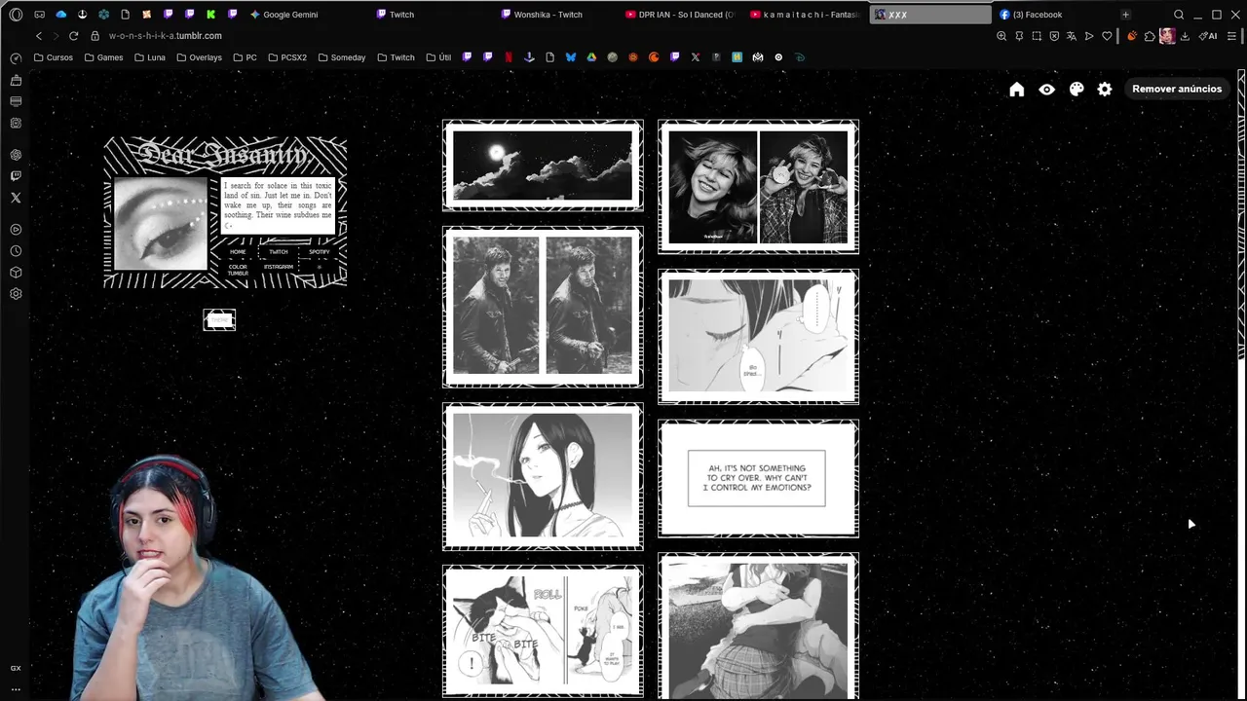The height and width of the screenshot is (701, 1247).
Task: Click the Tumblr home icon
Action: pos(1017,89)
